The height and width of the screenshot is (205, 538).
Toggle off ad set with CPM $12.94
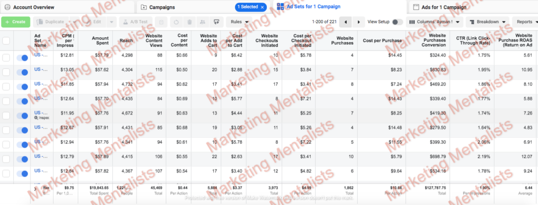pyautogui.click(x=22, y=145)
